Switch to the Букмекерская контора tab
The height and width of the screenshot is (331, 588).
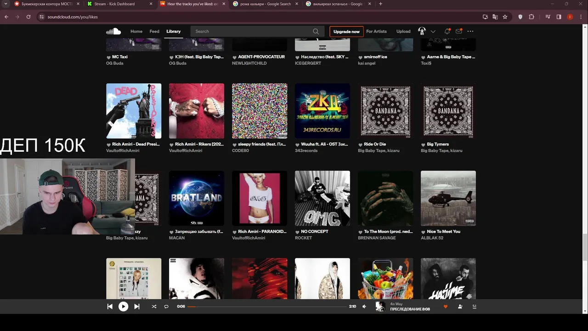point(48,4)
